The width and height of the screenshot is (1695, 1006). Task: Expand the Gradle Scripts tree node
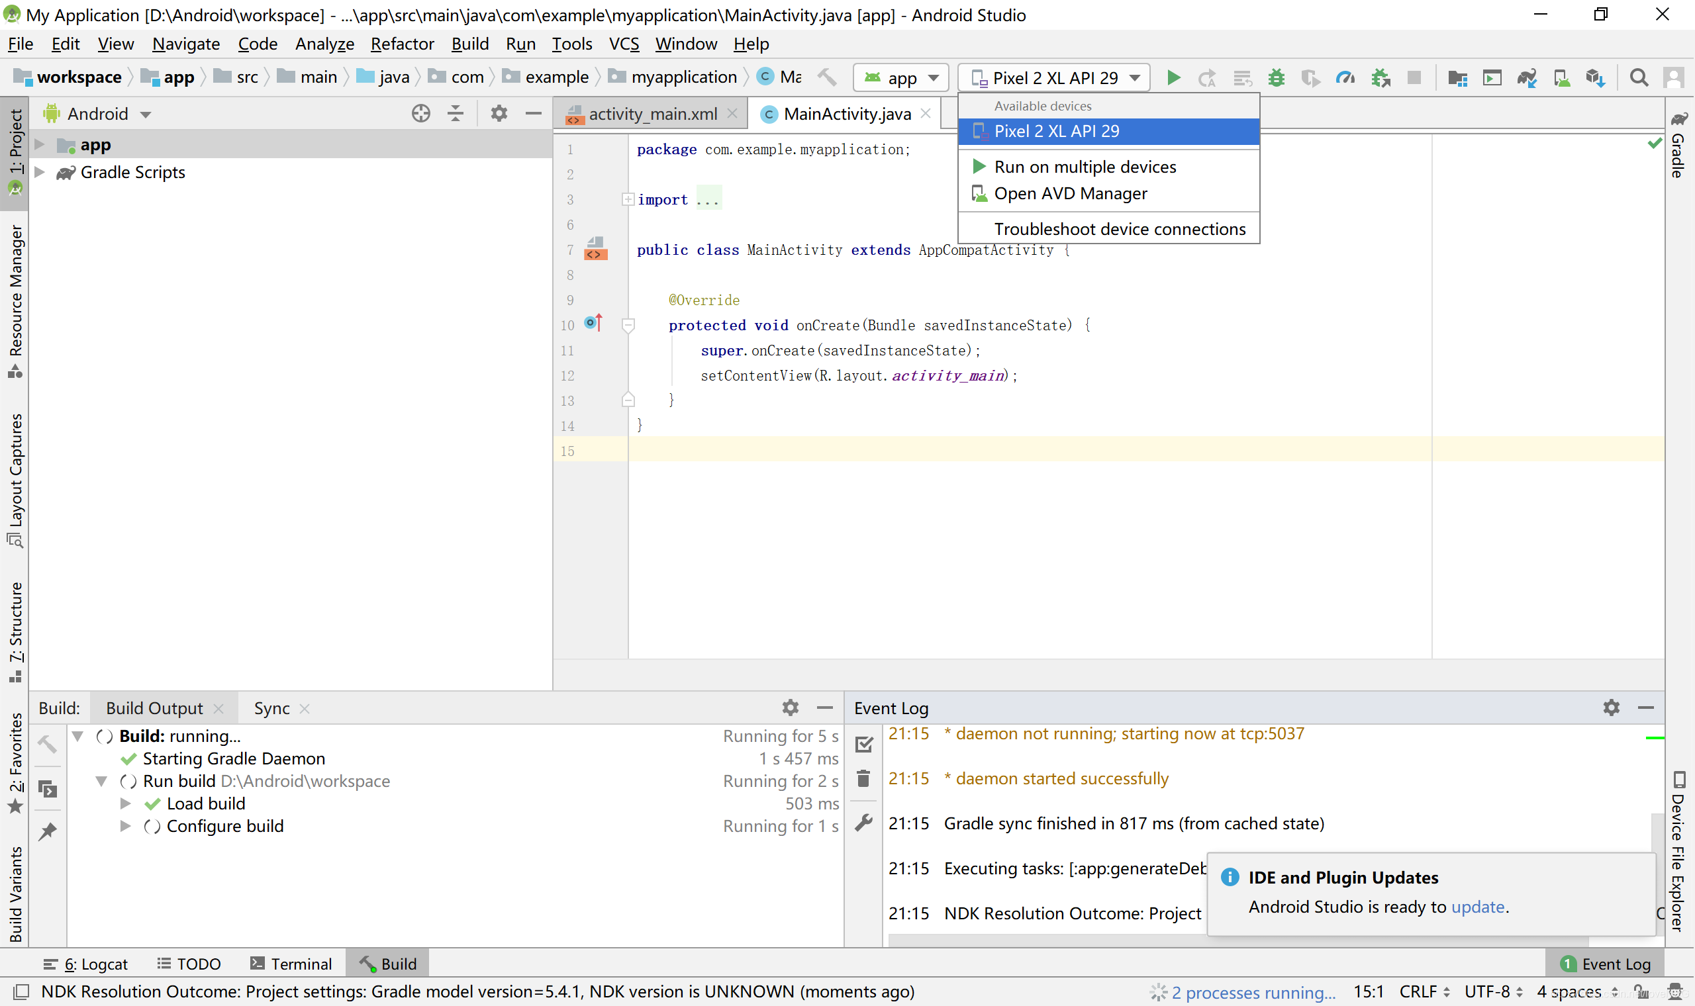coord(39,172)
